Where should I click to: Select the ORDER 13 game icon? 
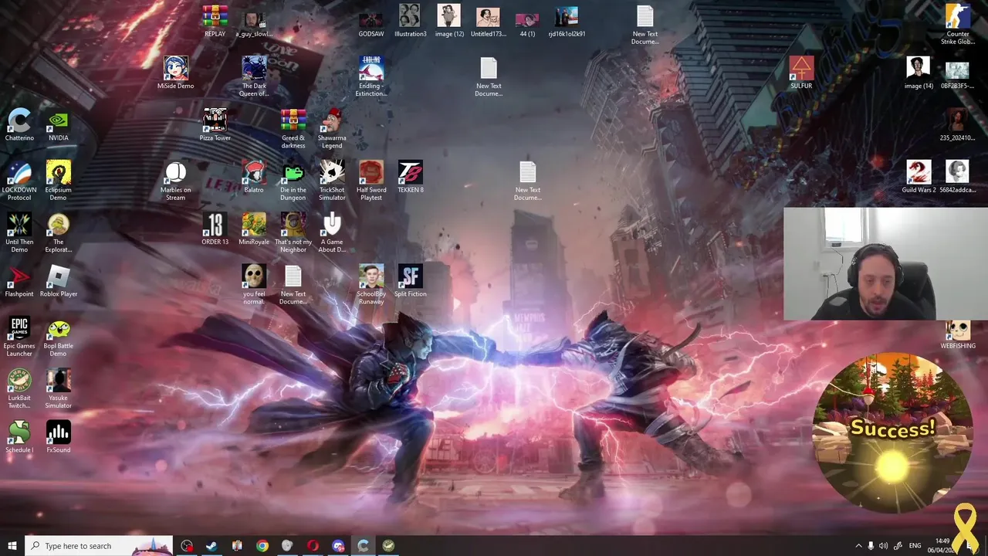215,228
